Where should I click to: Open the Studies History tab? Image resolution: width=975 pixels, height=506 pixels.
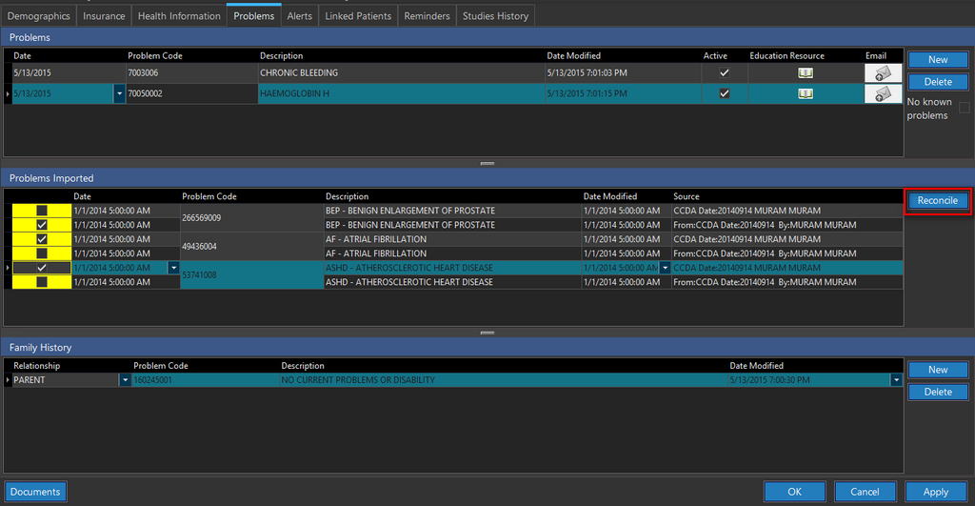coord(495,16)
